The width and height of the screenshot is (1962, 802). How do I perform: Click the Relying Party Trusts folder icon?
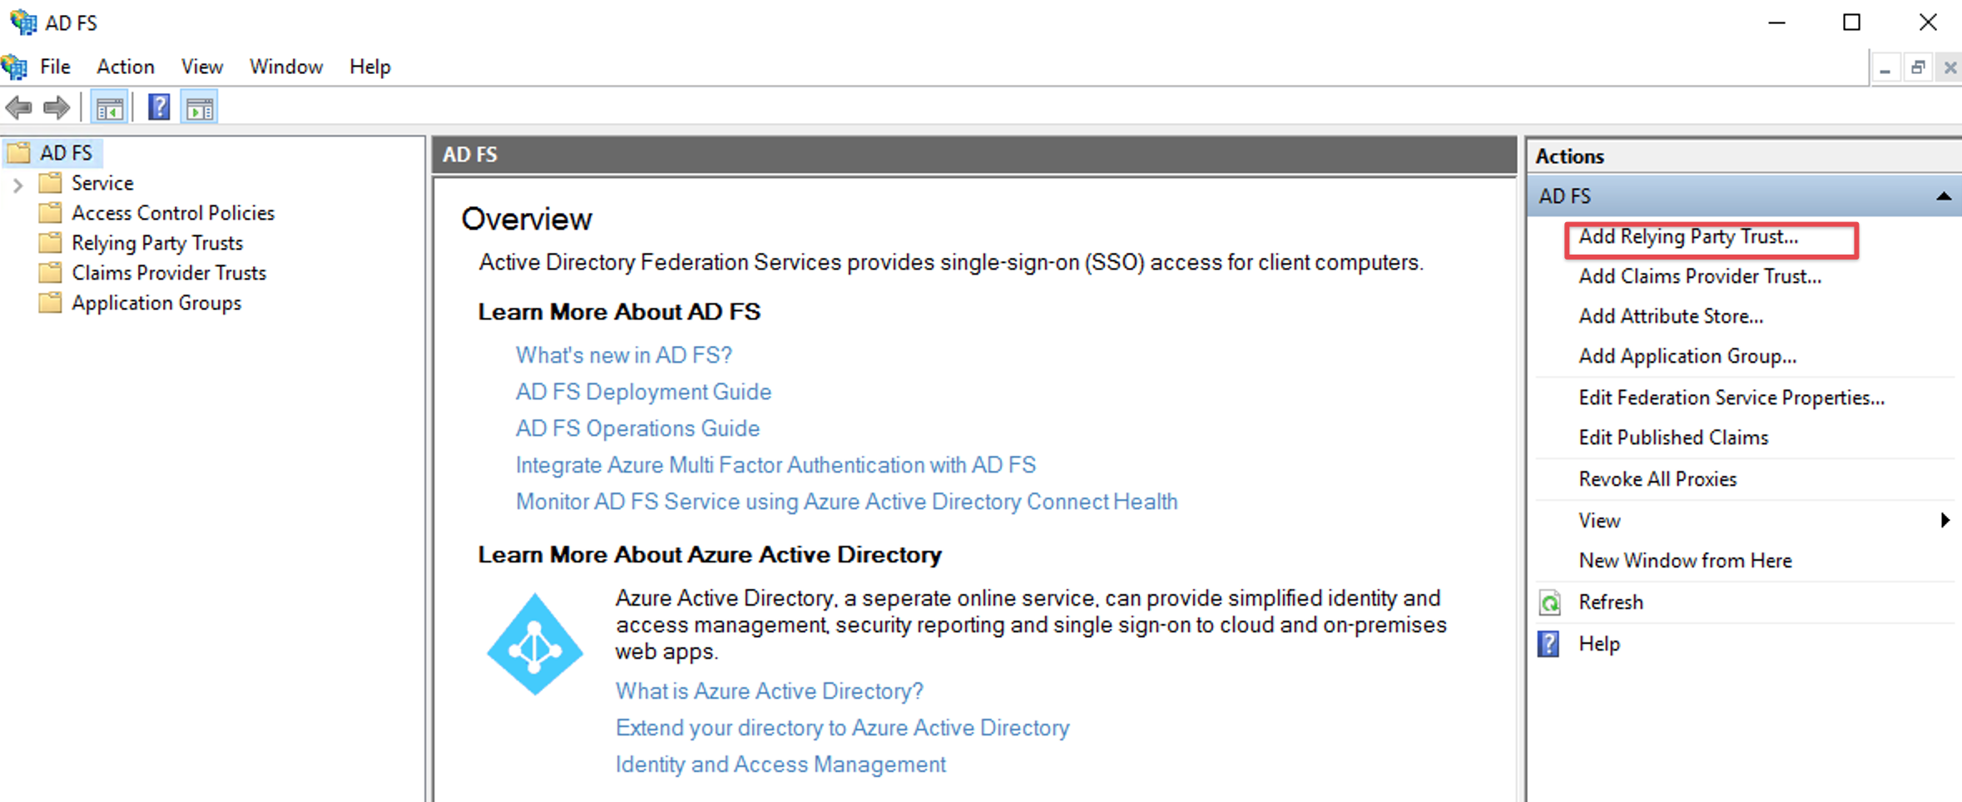(x=51, y=242)
